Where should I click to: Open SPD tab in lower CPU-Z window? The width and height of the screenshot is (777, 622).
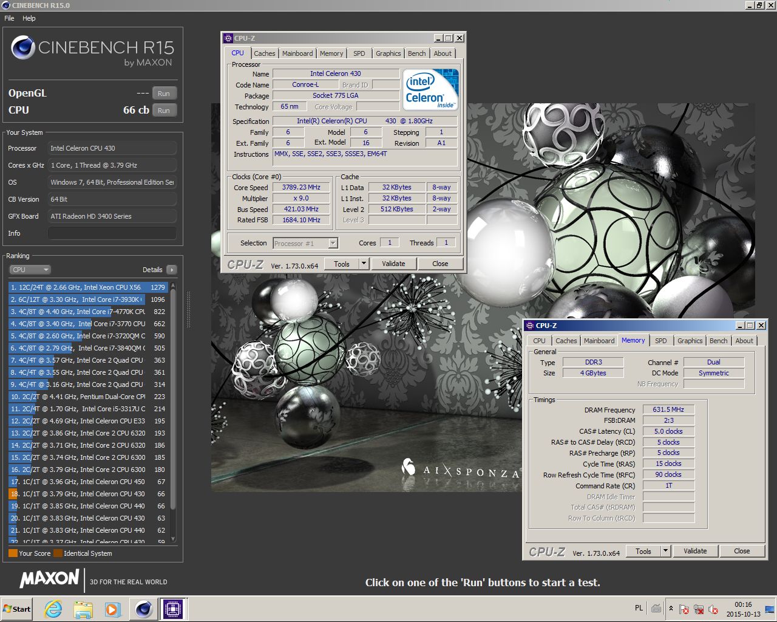click(661, 341)
